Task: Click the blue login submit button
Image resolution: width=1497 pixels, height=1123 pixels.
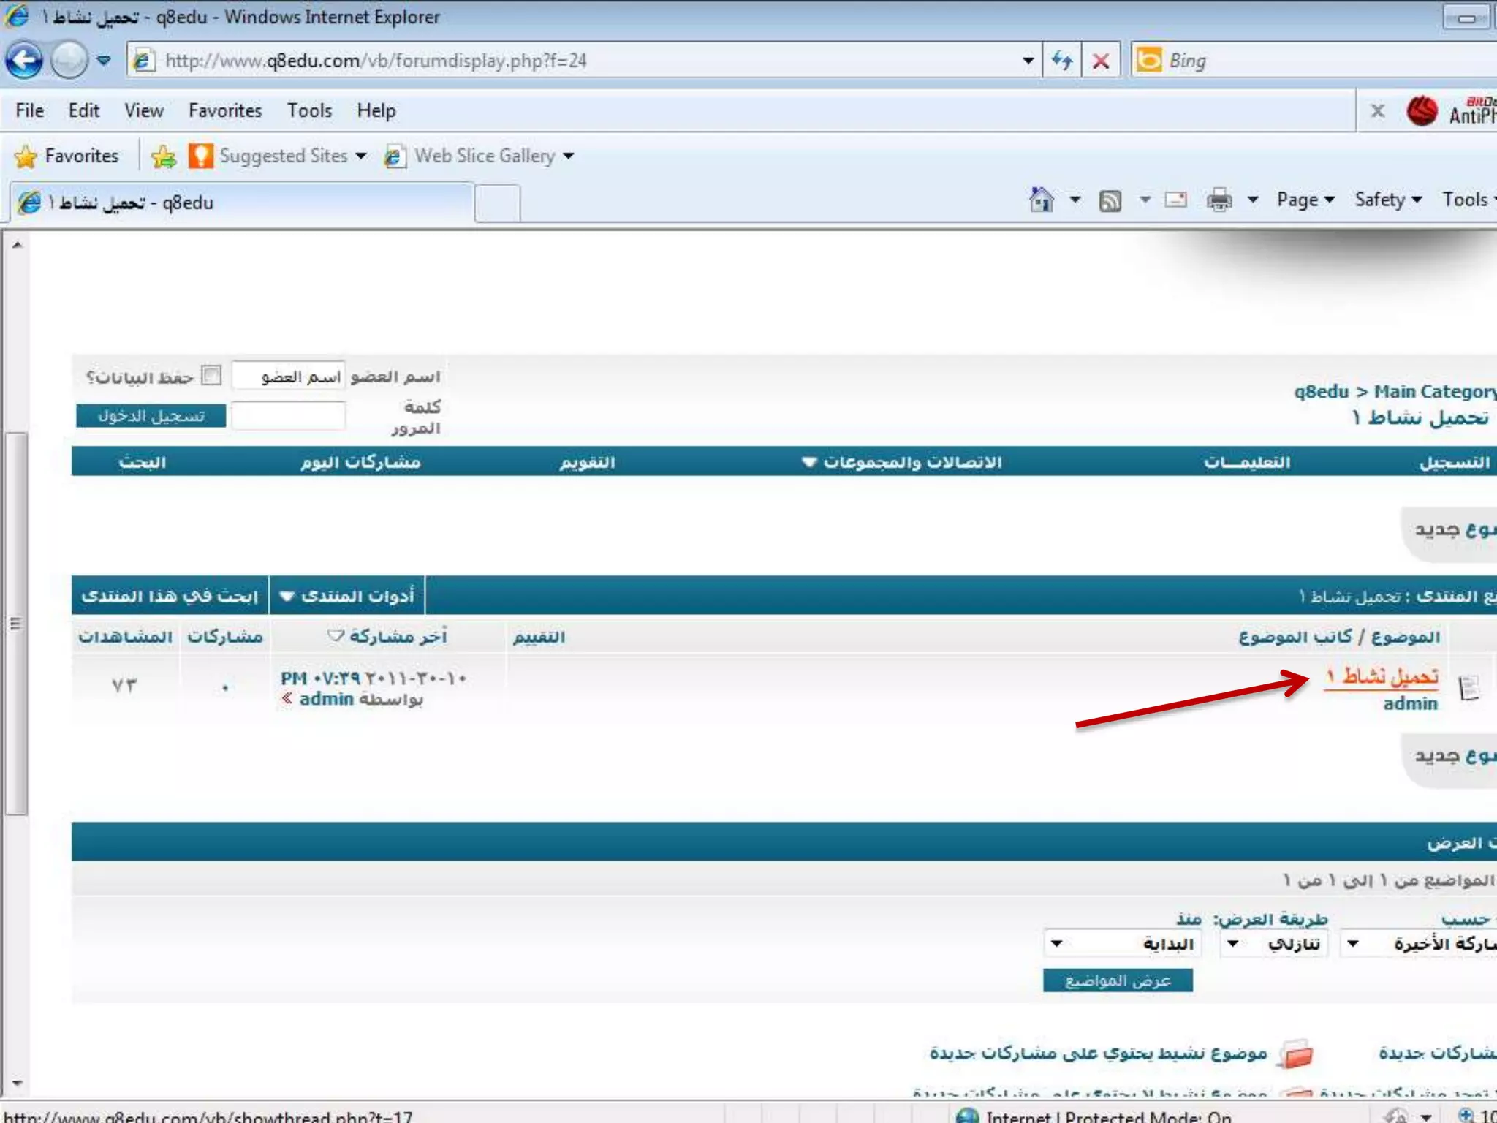Action: tap(151, 416)
